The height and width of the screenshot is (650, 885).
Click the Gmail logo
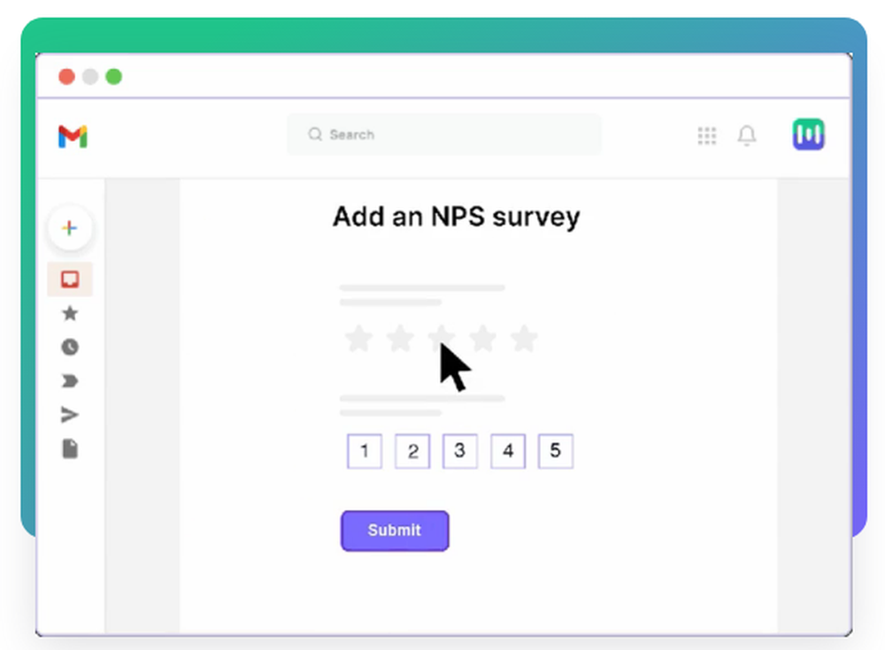tap(73, 136)
